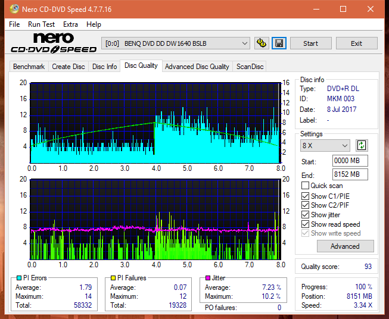Switch to the ScanDisc tab
This screenshot has width=389, height=319.
click(x=250, y=67)
